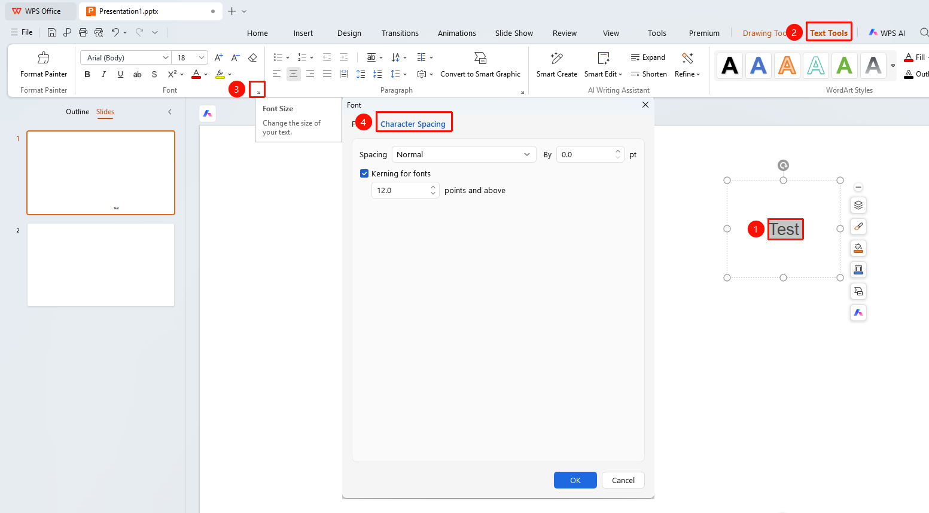Screen dimensions: 929x513
Task: Switch to Outline view tab
Action: (77, 112)
